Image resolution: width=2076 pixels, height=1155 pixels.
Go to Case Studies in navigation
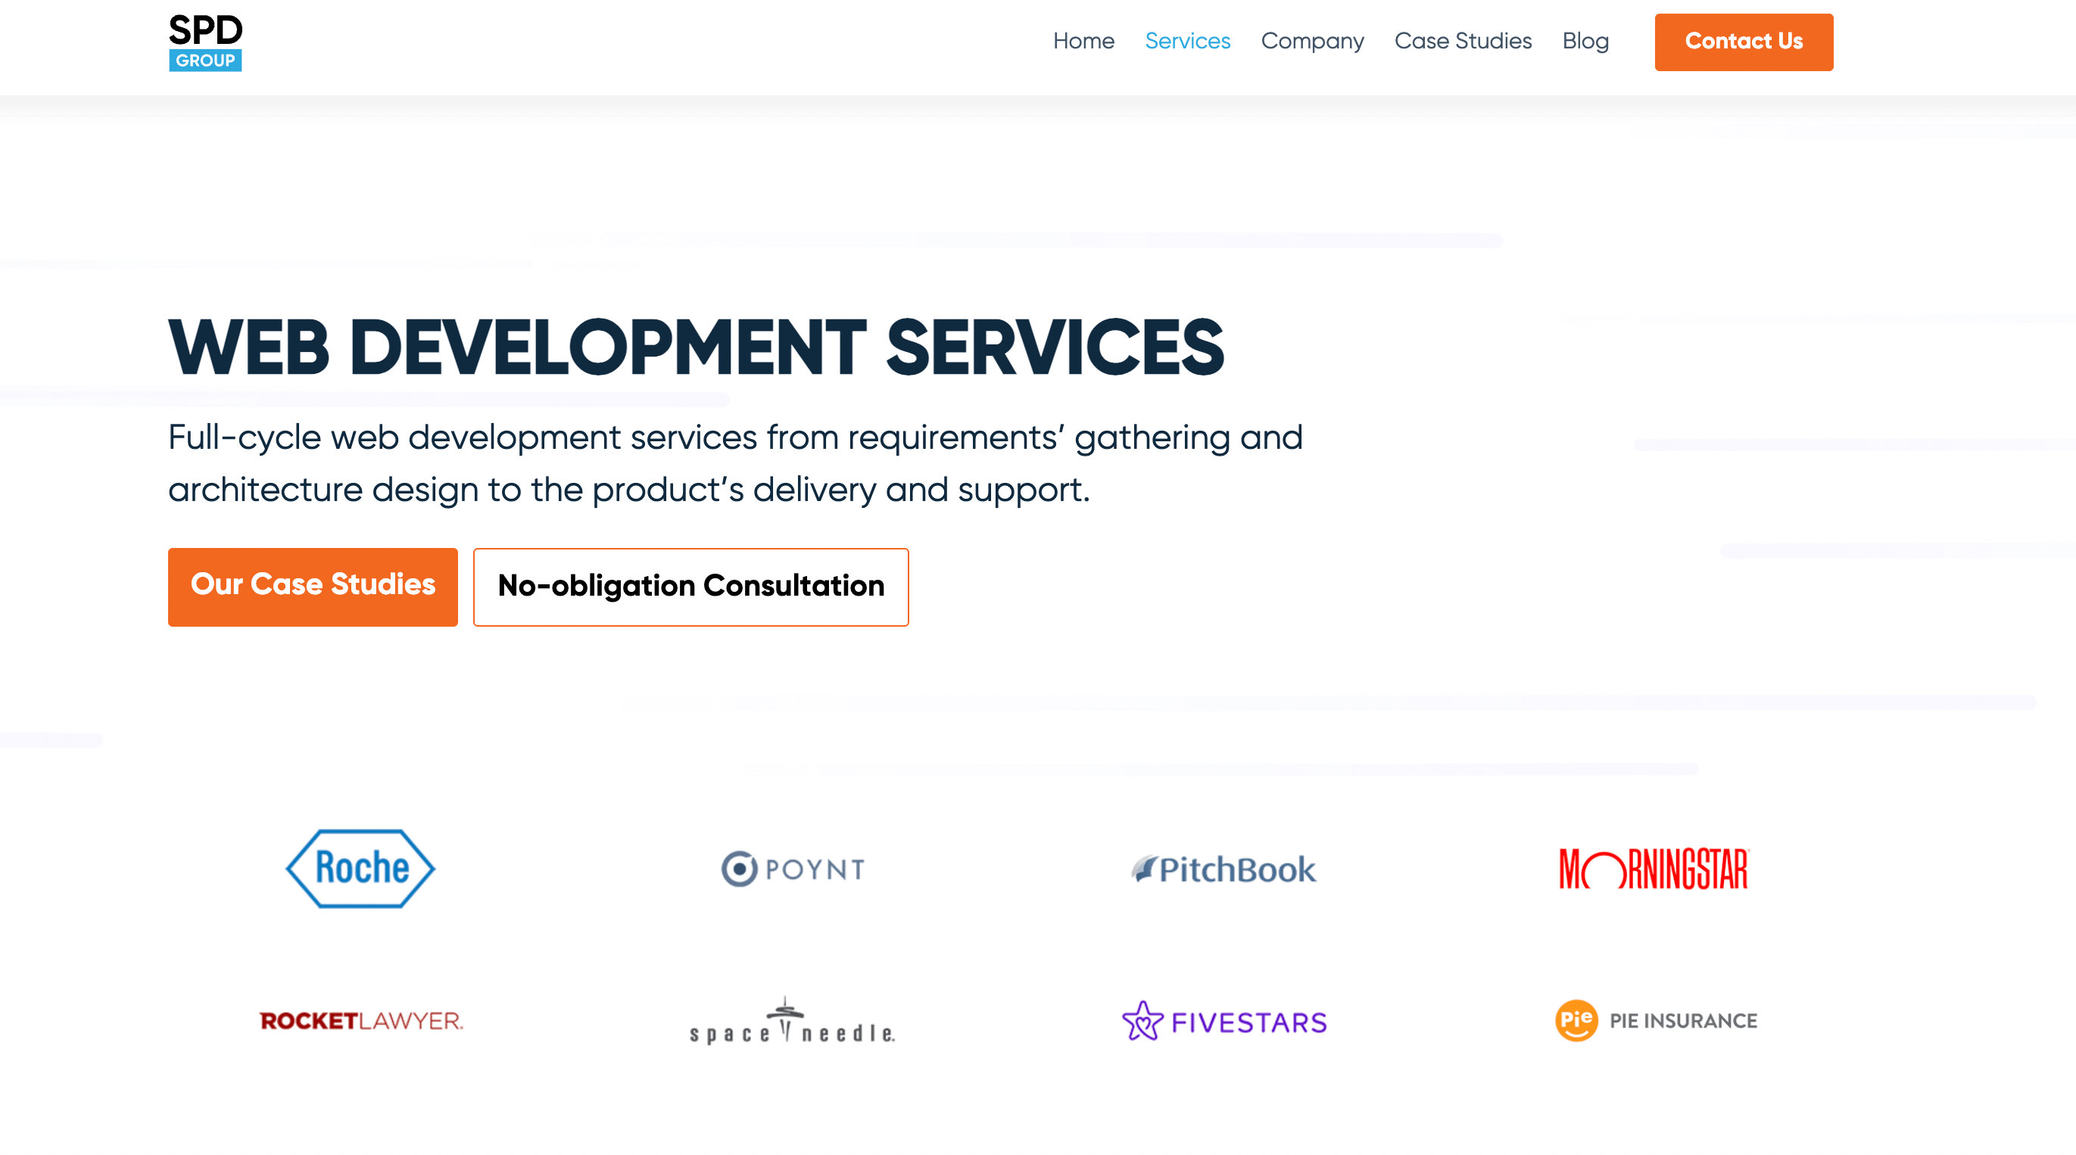(x=1463, y=41)
